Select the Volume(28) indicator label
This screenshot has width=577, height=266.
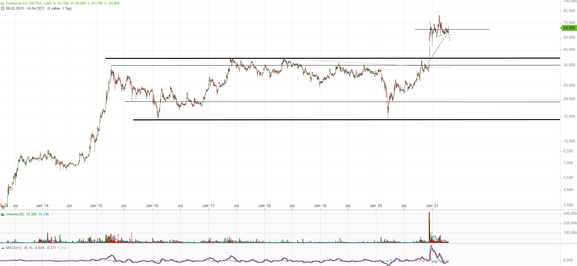coord(15,214)
